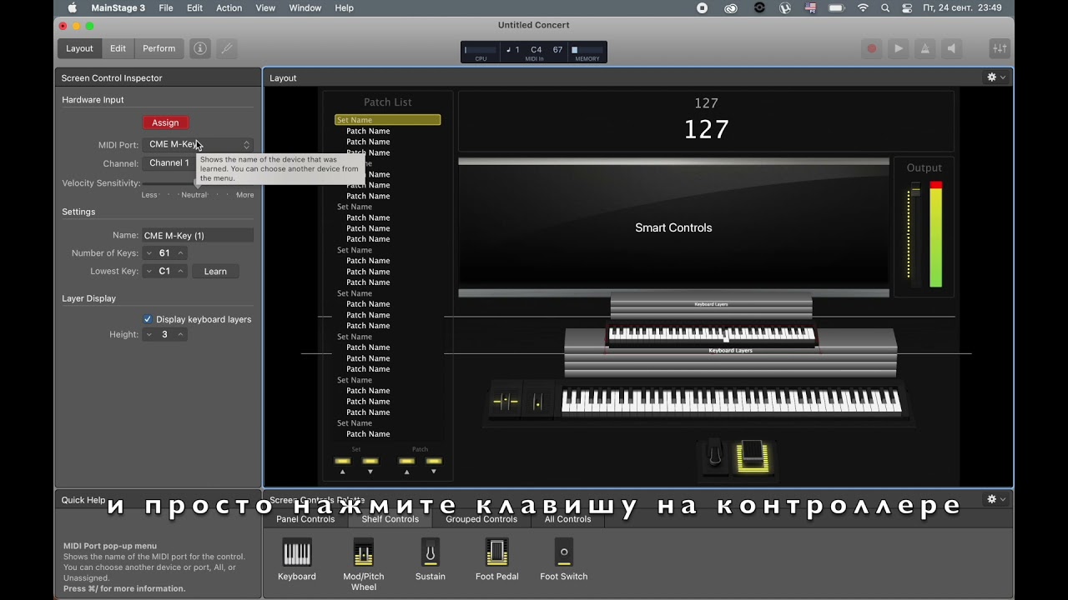Open the Action menu
This screenshot has width=1068, height=600.
tap(229, 7)
